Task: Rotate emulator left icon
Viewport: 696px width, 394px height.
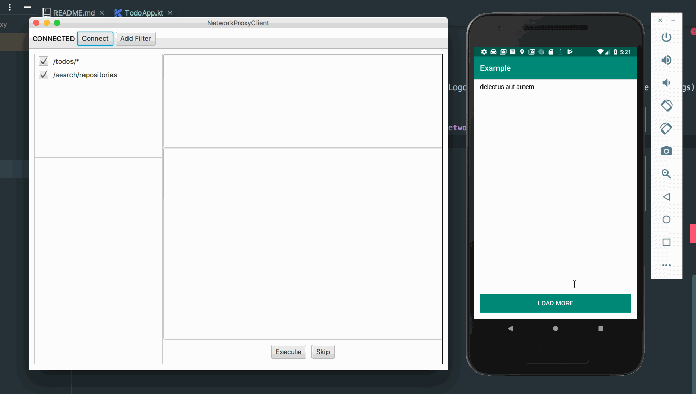Action: [x=666, y=106]
